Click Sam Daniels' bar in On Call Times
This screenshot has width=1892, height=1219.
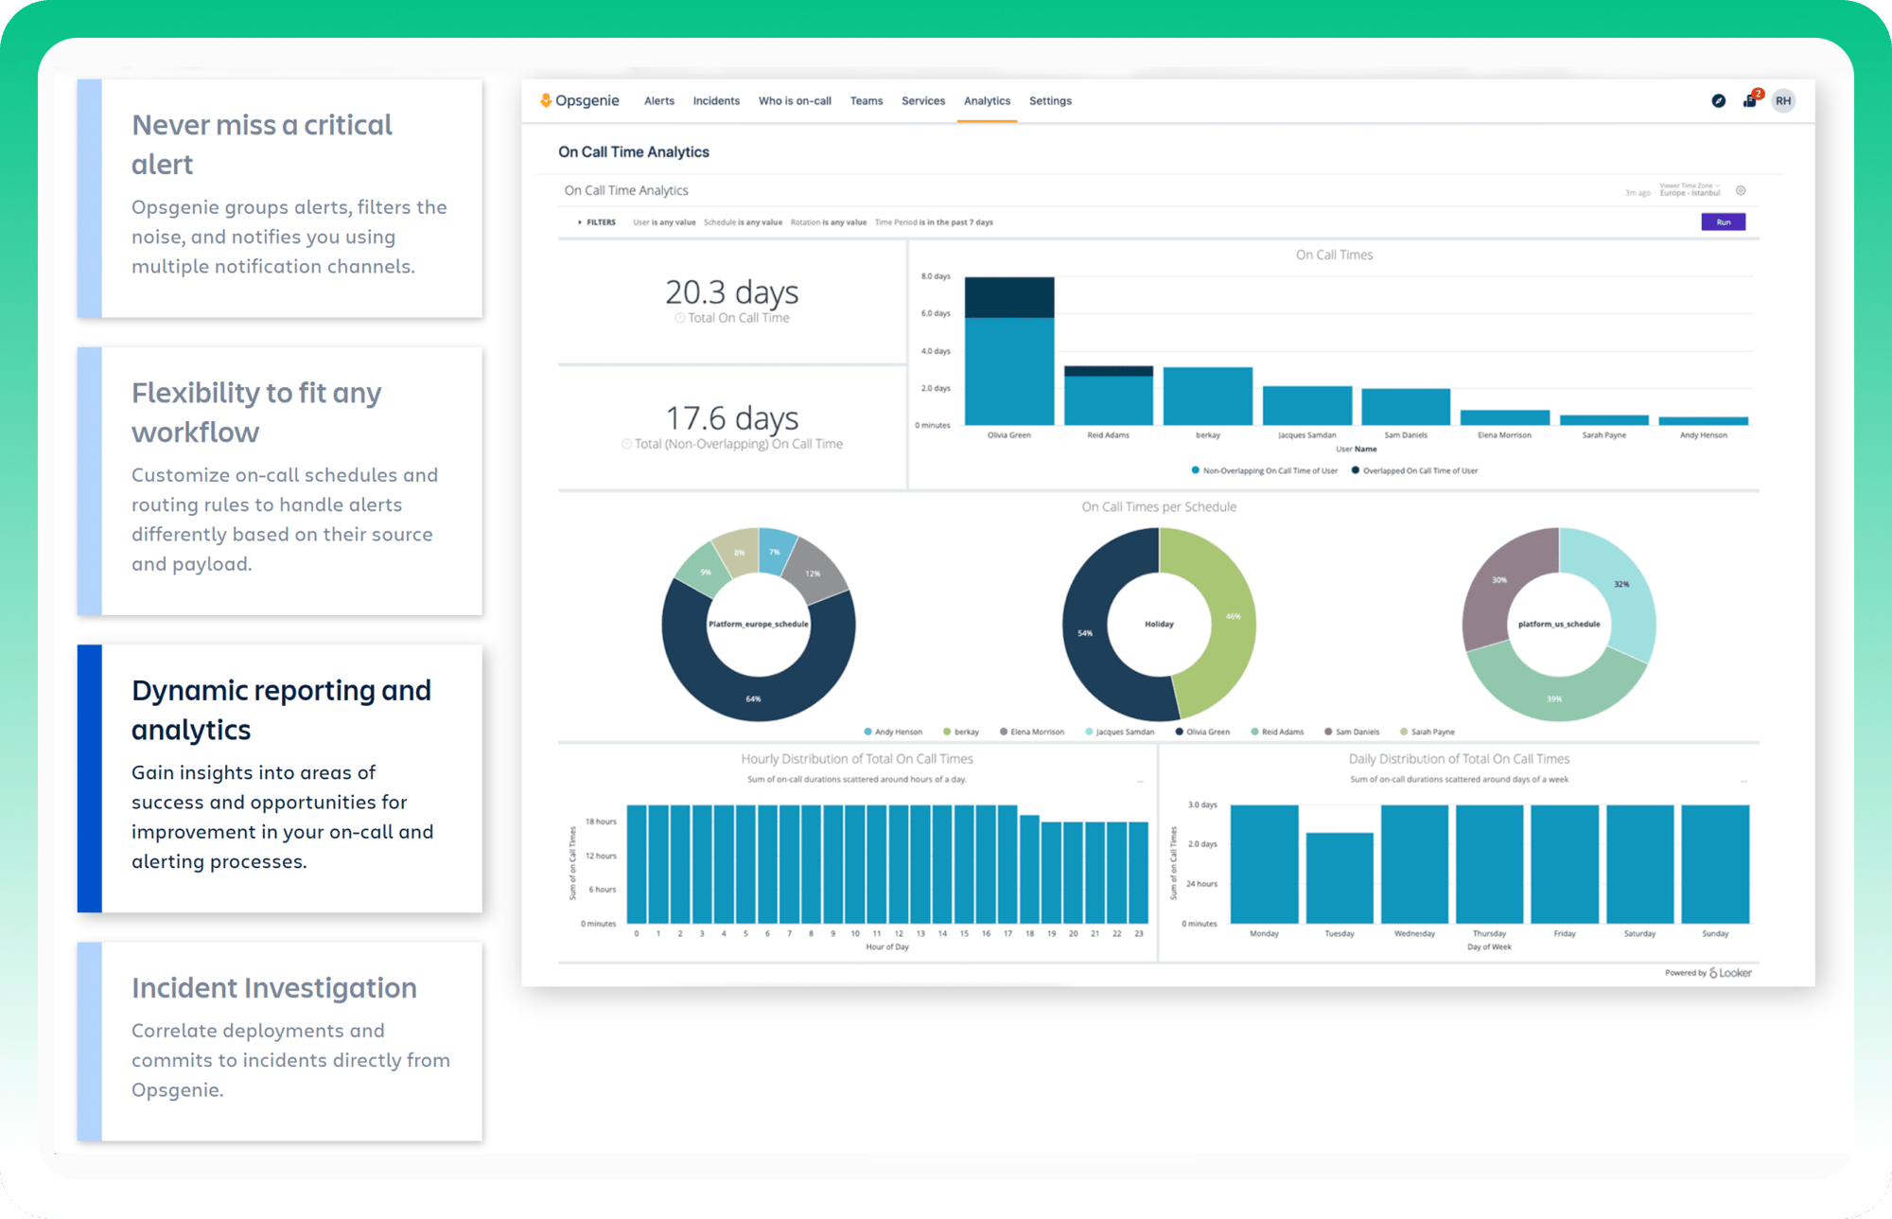point(1406,407)
